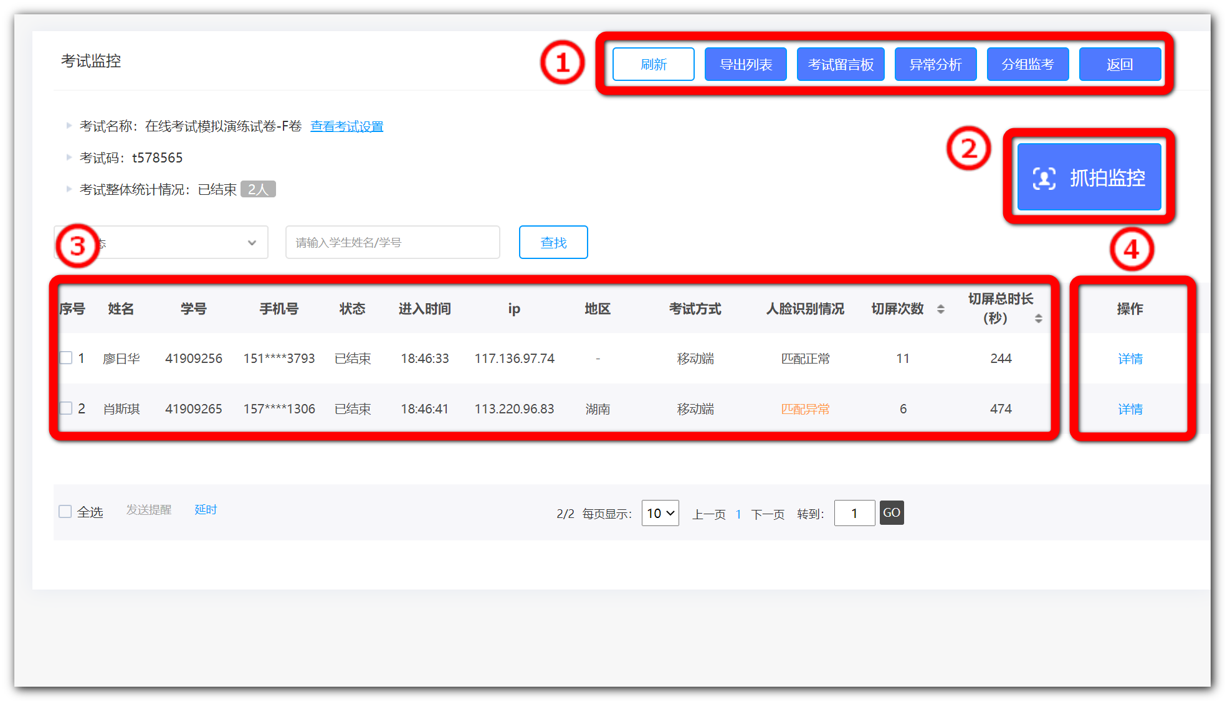Check the box for student 廖日华
Viewport: 1225px width, 701px height.
[x=66, y=358]
